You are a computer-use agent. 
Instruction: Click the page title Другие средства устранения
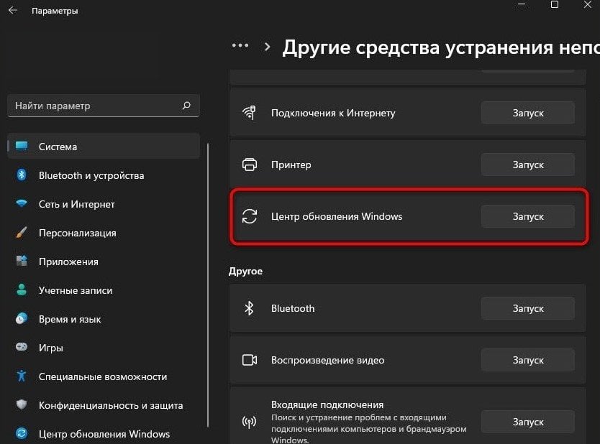441,47
